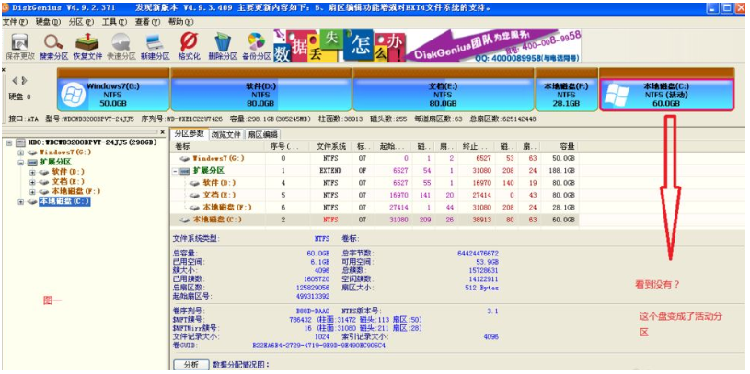Click the 保存更改 save changes toolbar icon

19,44
